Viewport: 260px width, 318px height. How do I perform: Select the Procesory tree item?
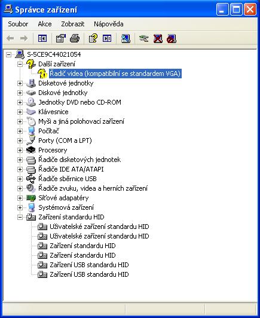(53, 150)
